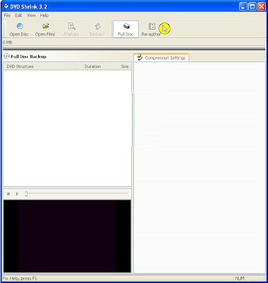The height and width of the screenshot is (283, 268).
Task: Click 'For Help, press F1' status text
Action: coord(20,278)
